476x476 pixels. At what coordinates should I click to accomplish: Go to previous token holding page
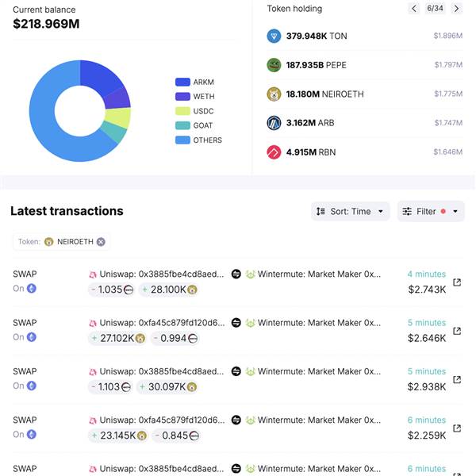pyautogui.click(x=414, y=9)
